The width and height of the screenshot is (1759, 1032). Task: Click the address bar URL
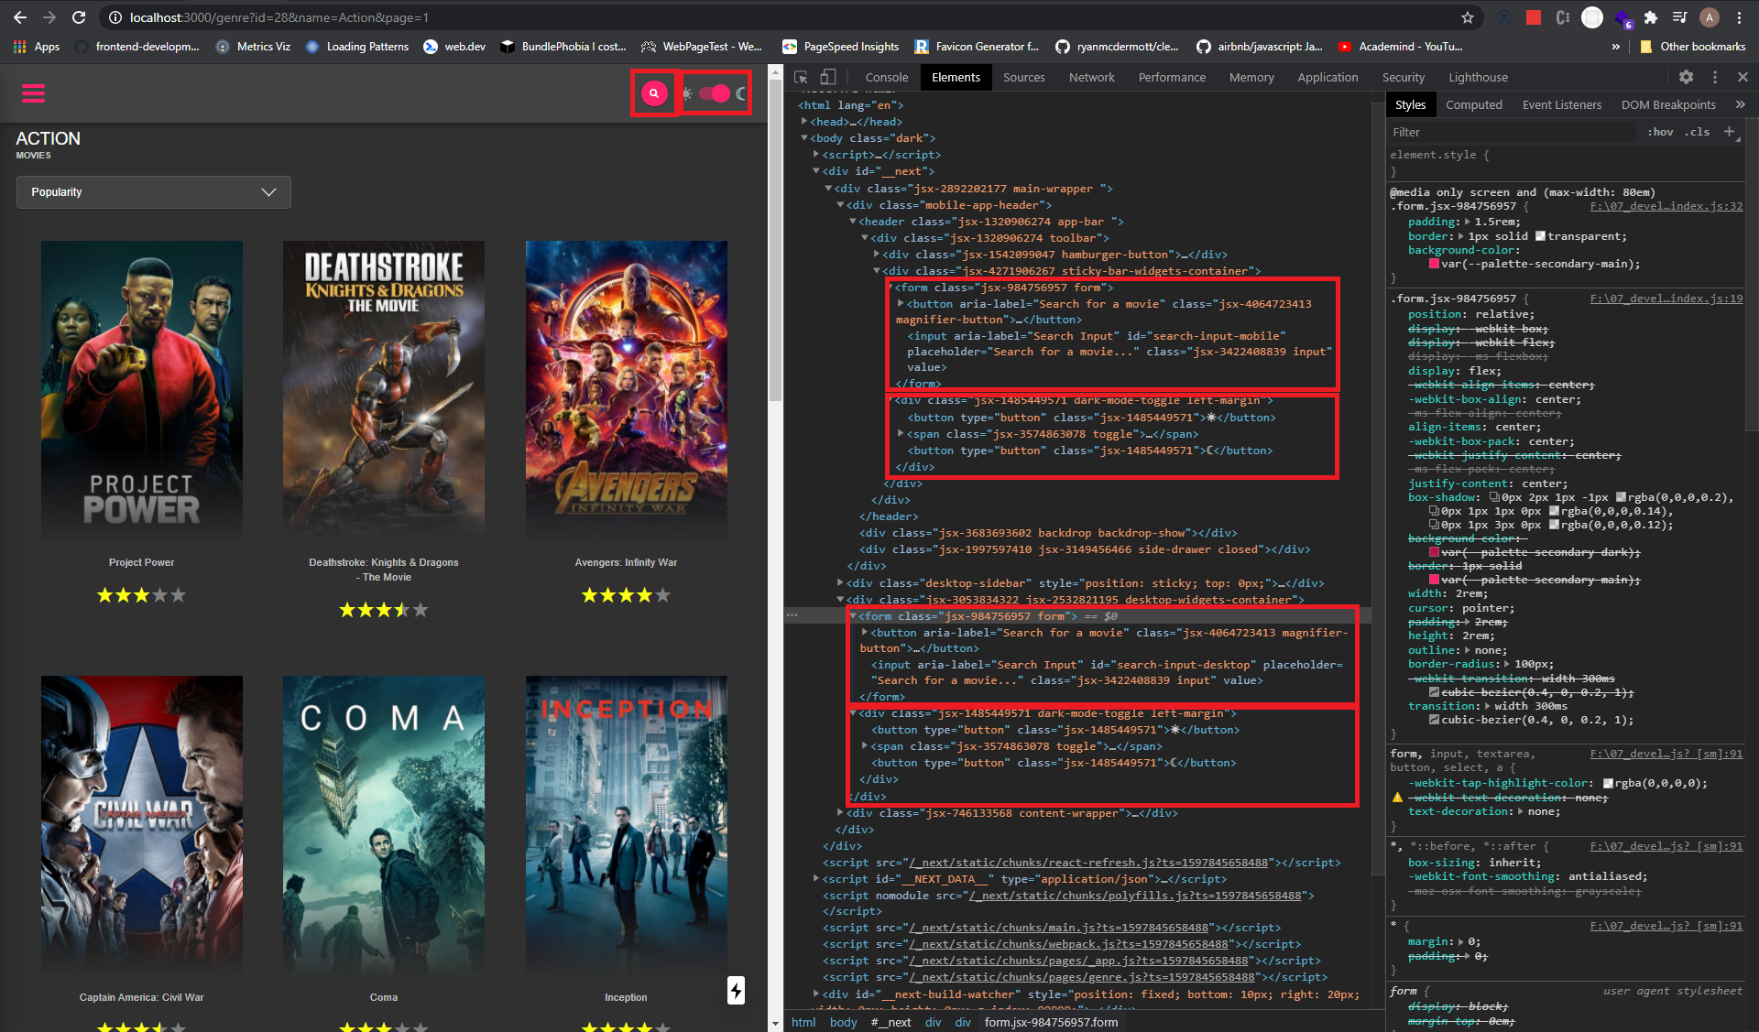click(279, 17)
